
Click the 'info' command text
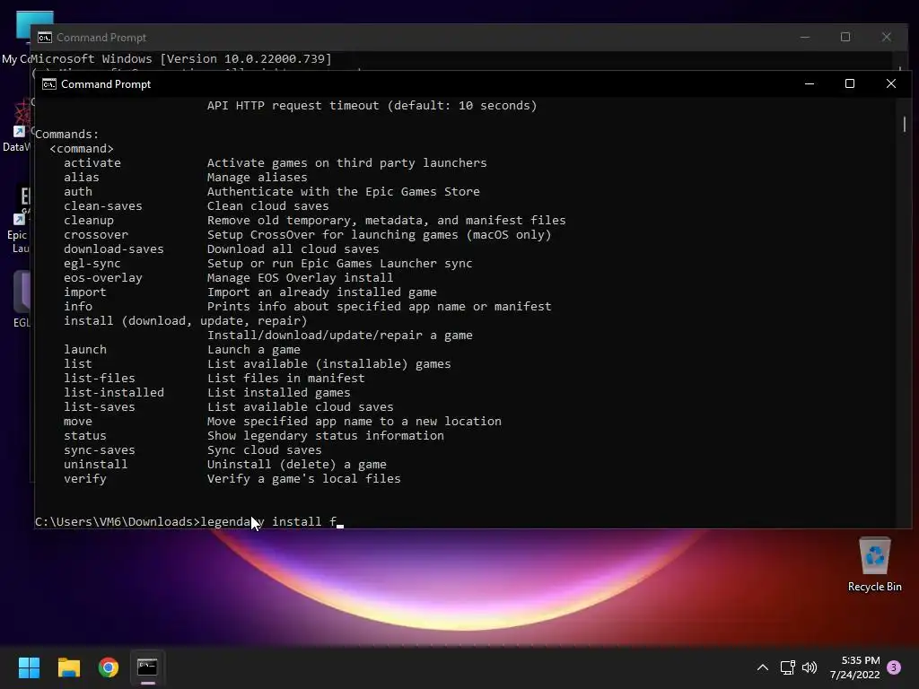(x=78, y=307)
